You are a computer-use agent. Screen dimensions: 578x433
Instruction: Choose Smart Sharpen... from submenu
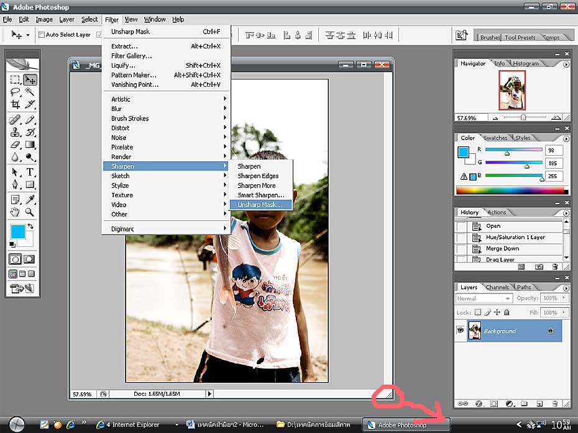(261, 195)
